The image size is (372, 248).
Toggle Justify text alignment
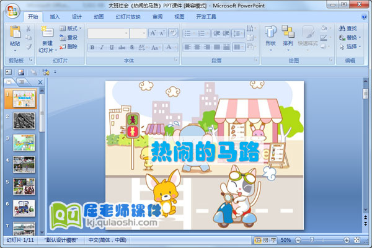point(217,47)
